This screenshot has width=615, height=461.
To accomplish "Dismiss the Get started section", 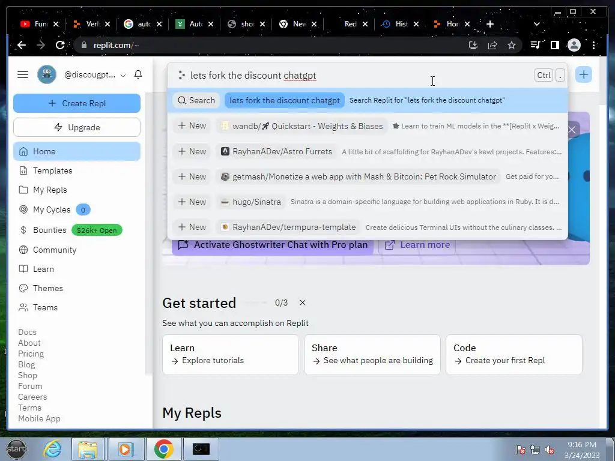I will click(x=303, y=303).
